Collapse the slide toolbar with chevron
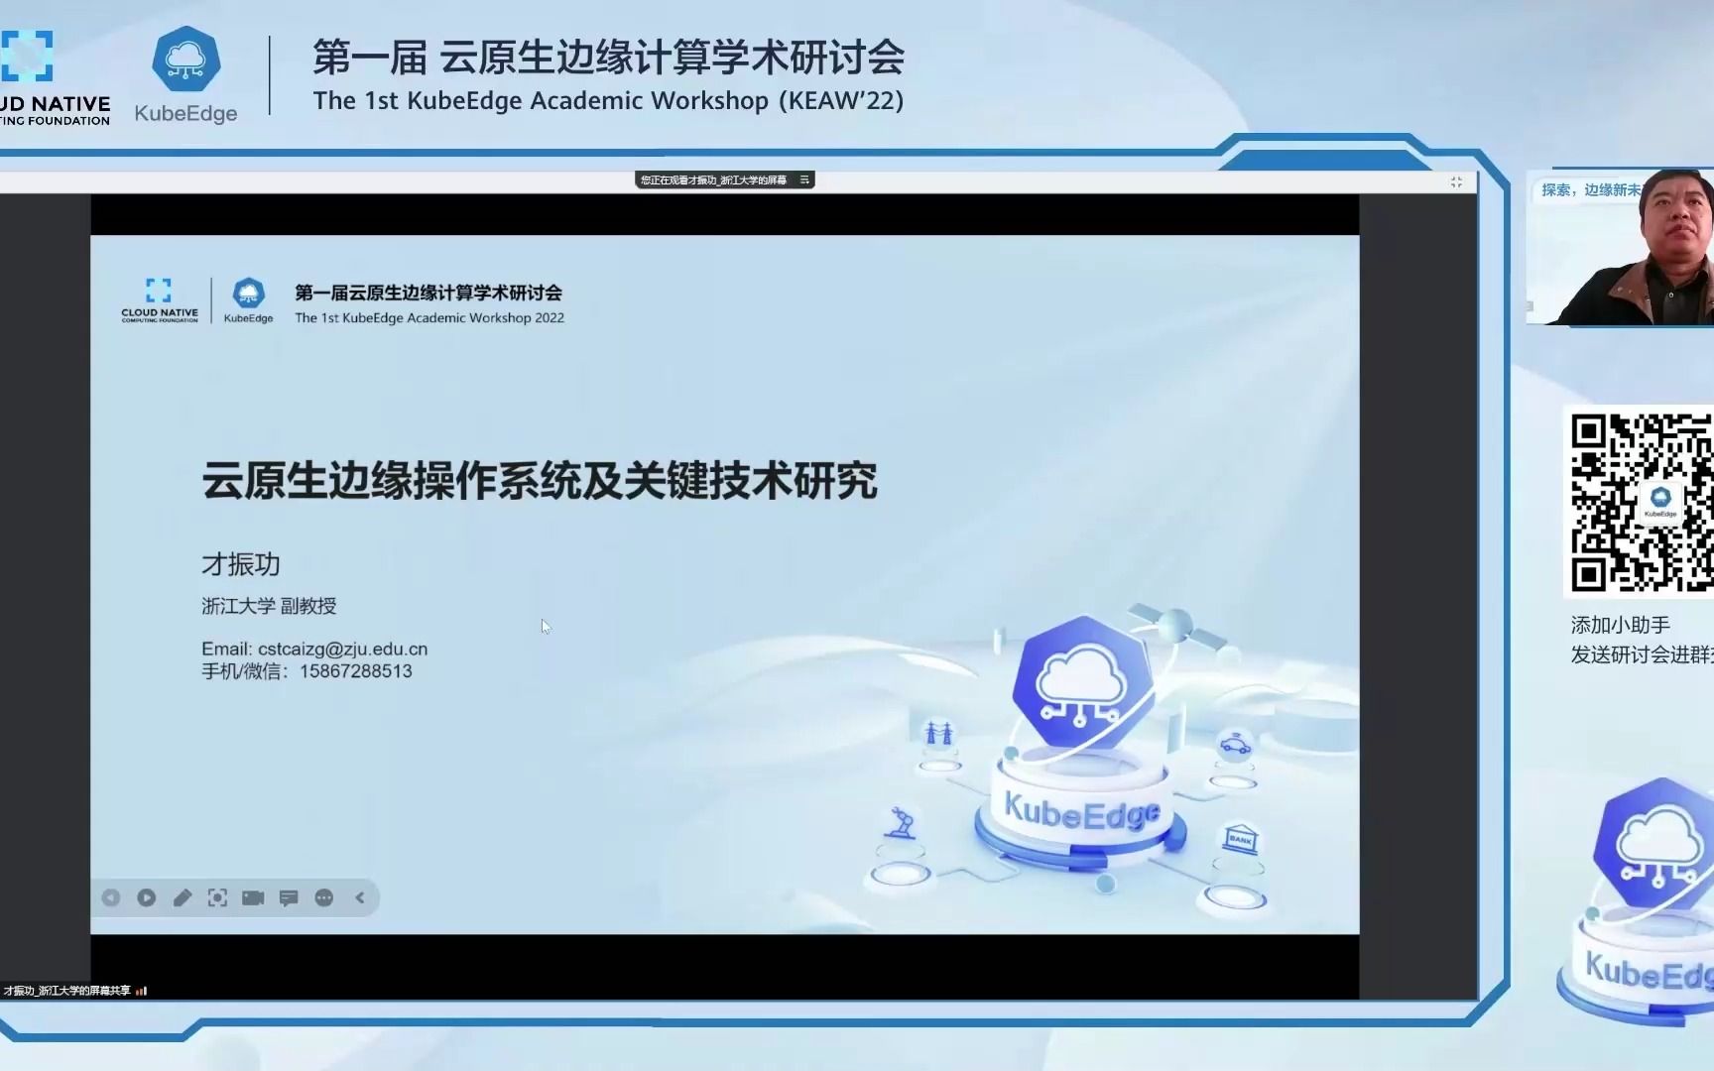 pos(360,897)
